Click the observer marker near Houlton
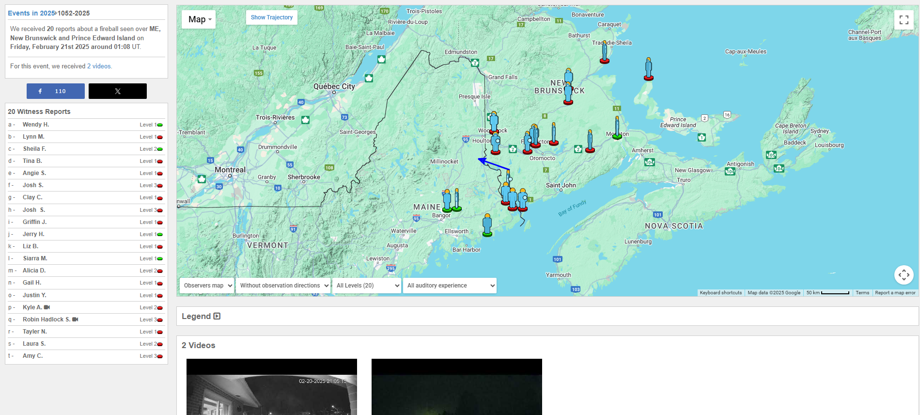The width and height of the screenshot is (920, 415). pos(496,144)
